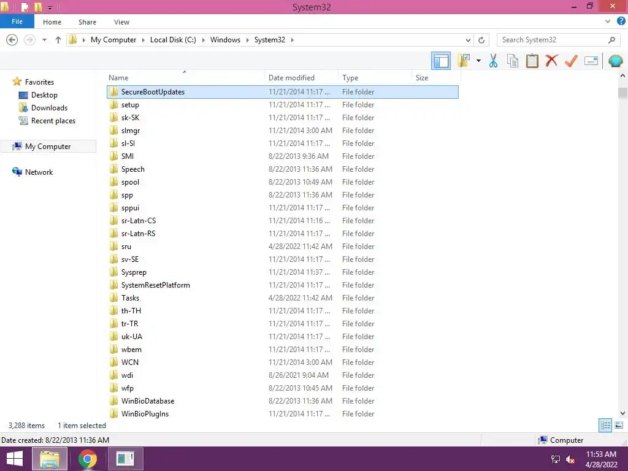The image size is (628, 471).
Task: Open Customize Quick Access Toolbar dropdown
Action: (50, 7)
